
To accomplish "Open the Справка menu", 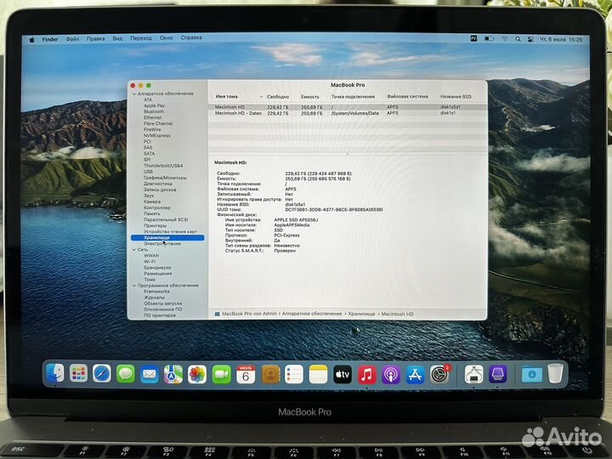I will click(x=191, y=37).
